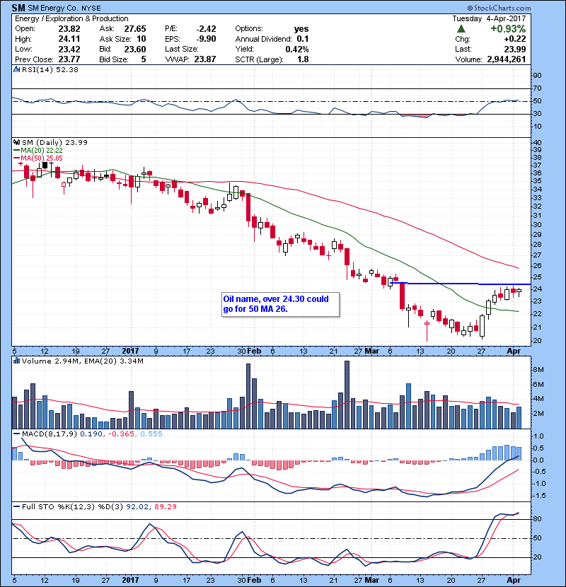
Task: Click the High value 24.11
Action: pos(69,39)
